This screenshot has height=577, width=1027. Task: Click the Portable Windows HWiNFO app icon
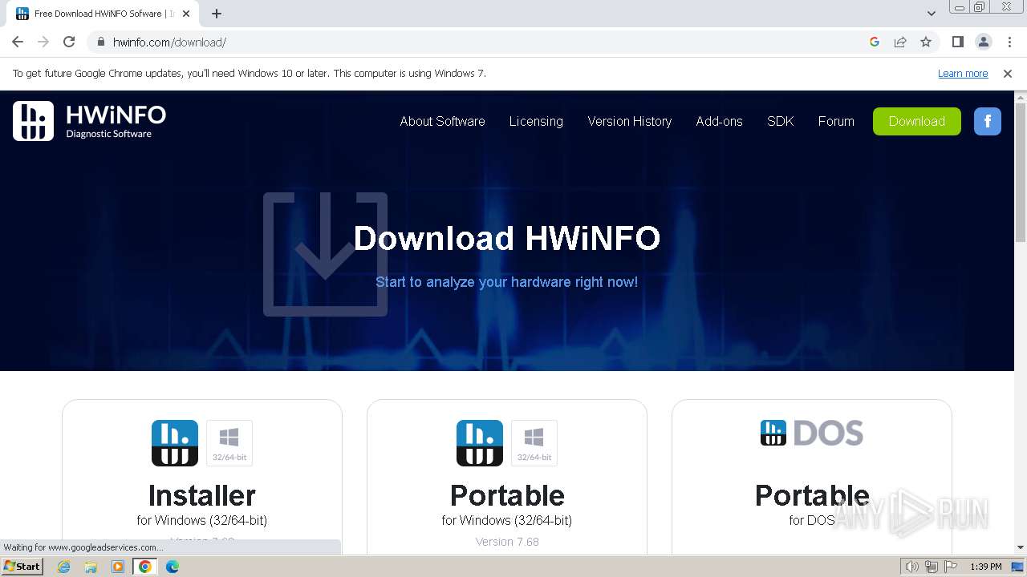[x=480, y=443]
